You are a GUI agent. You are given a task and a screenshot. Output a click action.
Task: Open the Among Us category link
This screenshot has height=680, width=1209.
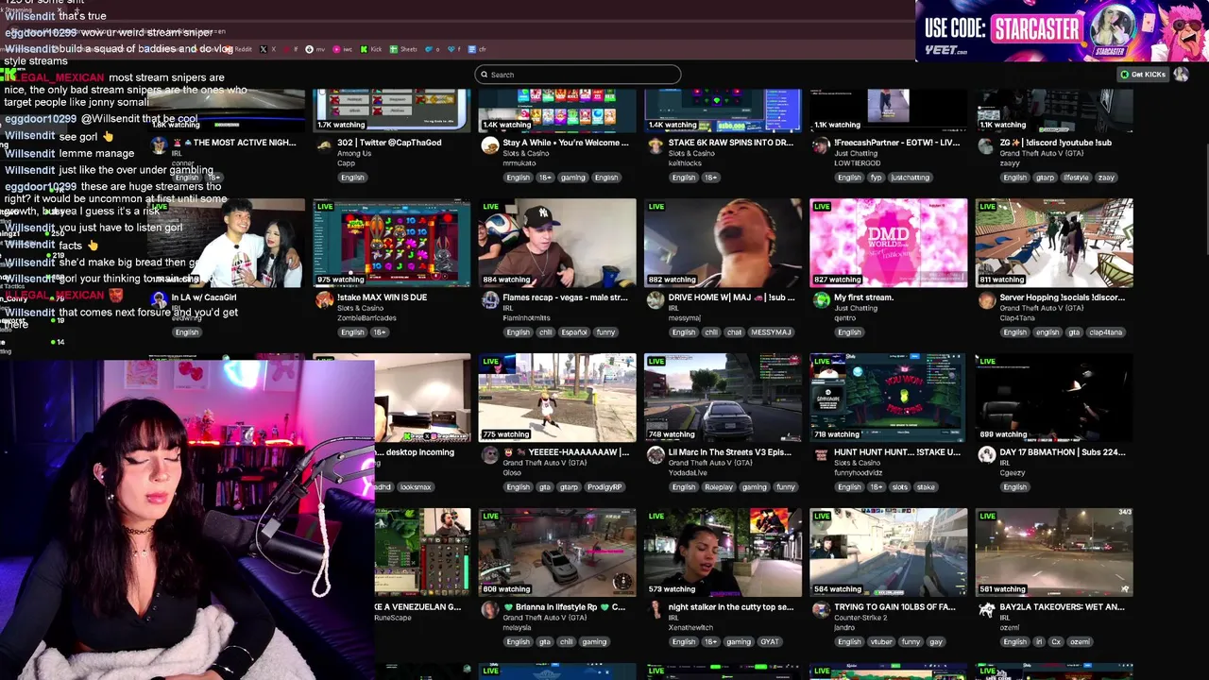[354, 153]
